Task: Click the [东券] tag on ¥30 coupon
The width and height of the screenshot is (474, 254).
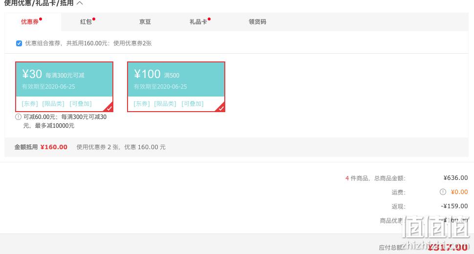Action: [30, 104]
